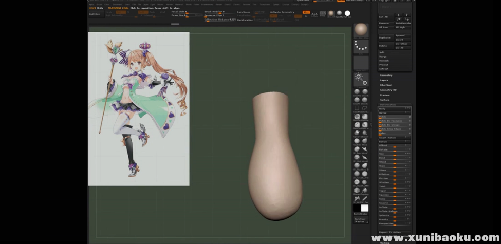
Task: Click Remesh in the subtool panel
Action: pos(384,61)
